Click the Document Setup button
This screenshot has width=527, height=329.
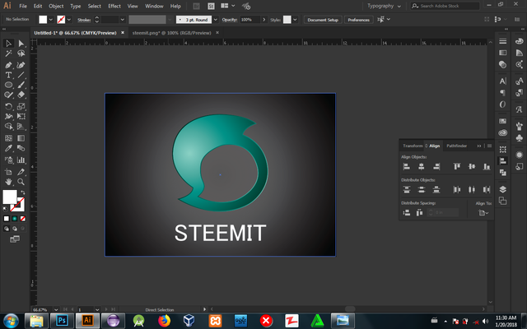click(x=322, y=19)
